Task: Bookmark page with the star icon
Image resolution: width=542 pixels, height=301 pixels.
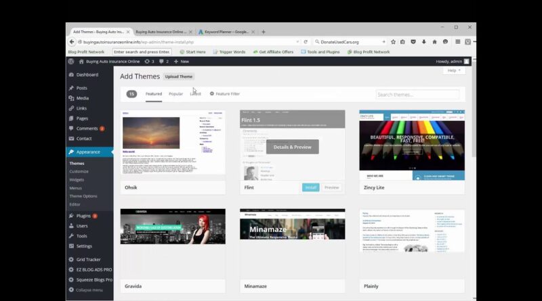Action: click(x=392, y=42)
